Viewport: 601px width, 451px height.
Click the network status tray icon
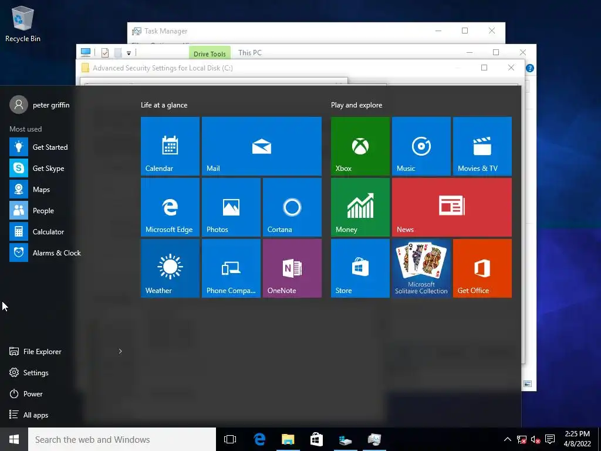pos(521,439)
